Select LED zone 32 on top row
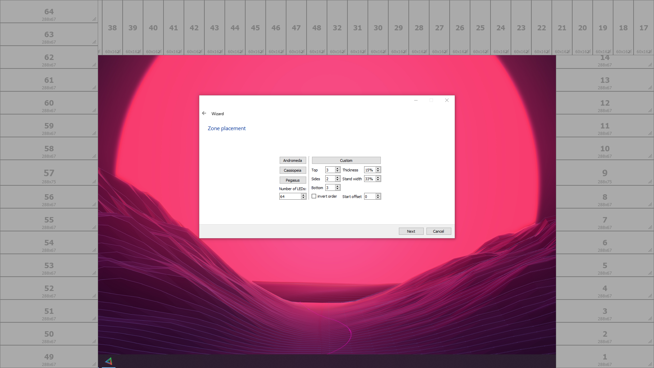 click(337, 28)
